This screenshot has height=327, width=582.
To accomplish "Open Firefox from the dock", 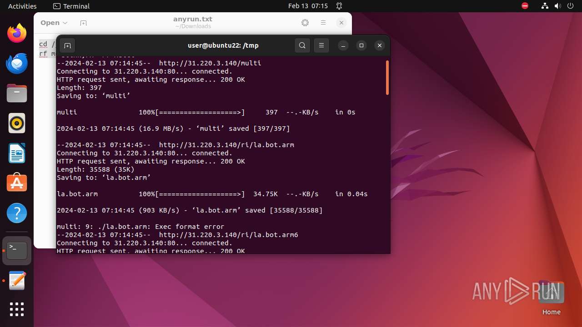I will tap(17, 34).
